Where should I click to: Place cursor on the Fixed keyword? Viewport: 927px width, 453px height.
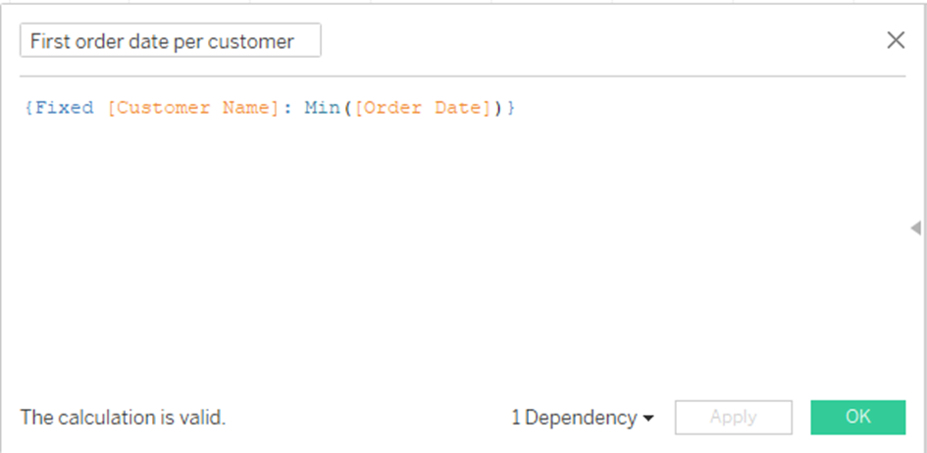pyautogui.click(x=64, y=108)
